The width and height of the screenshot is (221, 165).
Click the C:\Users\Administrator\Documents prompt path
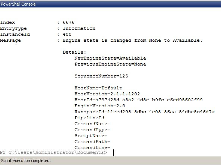(56, 152)
